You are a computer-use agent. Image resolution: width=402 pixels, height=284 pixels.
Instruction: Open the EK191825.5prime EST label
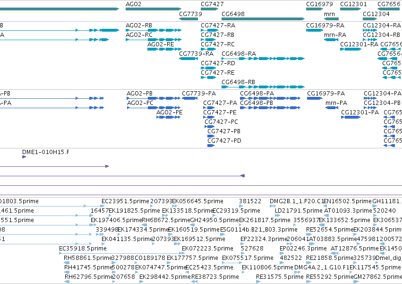[134, 211]
